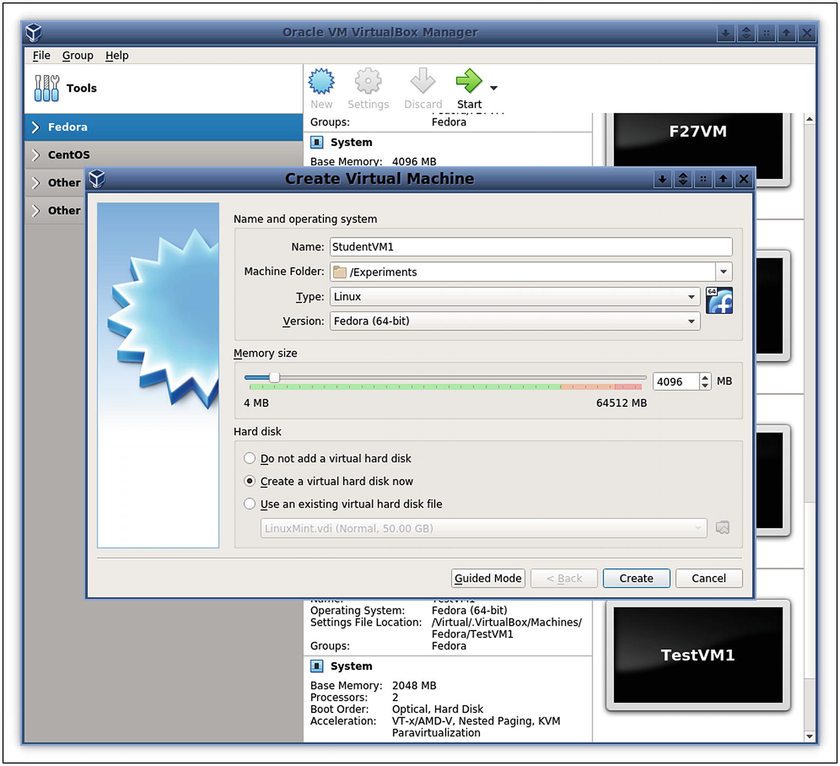Screen dimensions: 840x766
Task: Click the System heading above Base Memory 2048 MB
Action: coord(351,666)
